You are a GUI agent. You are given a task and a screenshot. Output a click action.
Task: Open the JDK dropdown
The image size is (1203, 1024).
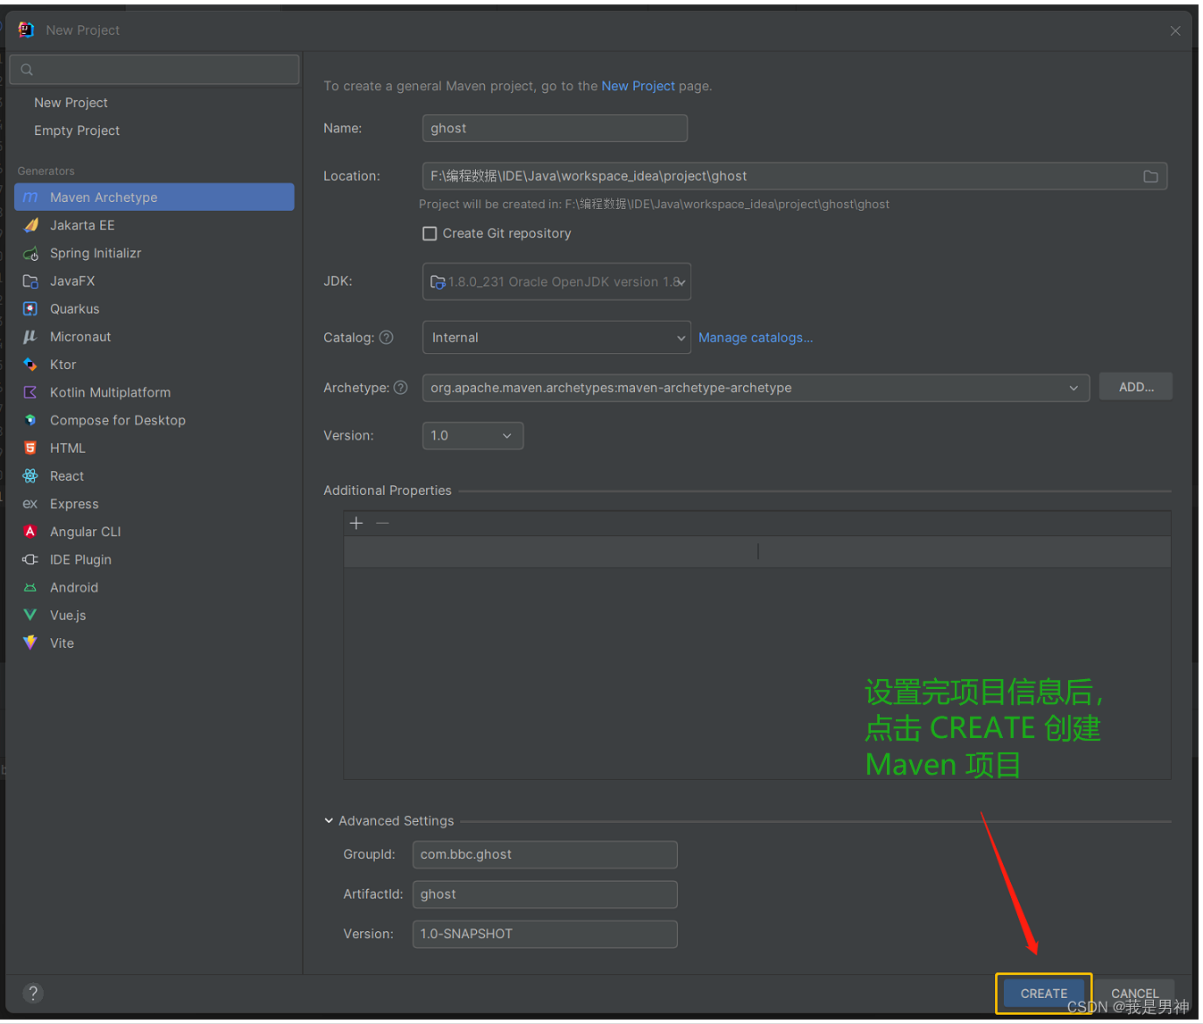[x=556, y=281]
